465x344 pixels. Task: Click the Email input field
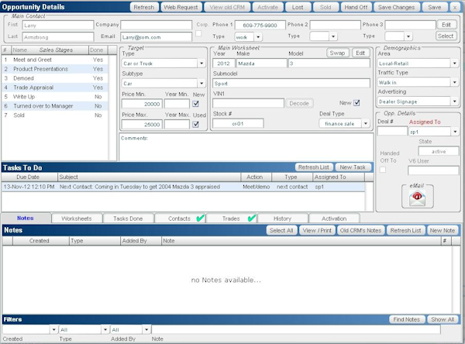[157, 37]
